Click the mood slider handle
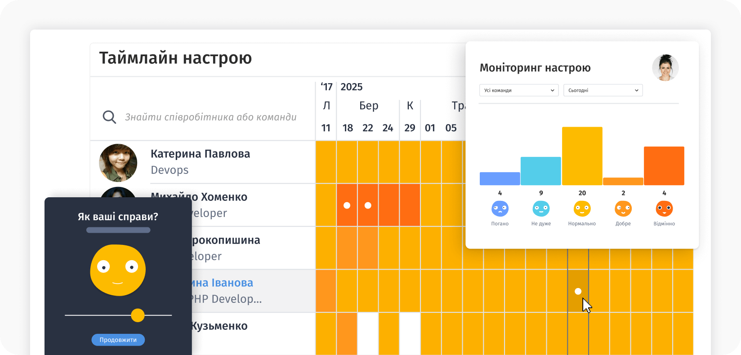 [138, 315]
